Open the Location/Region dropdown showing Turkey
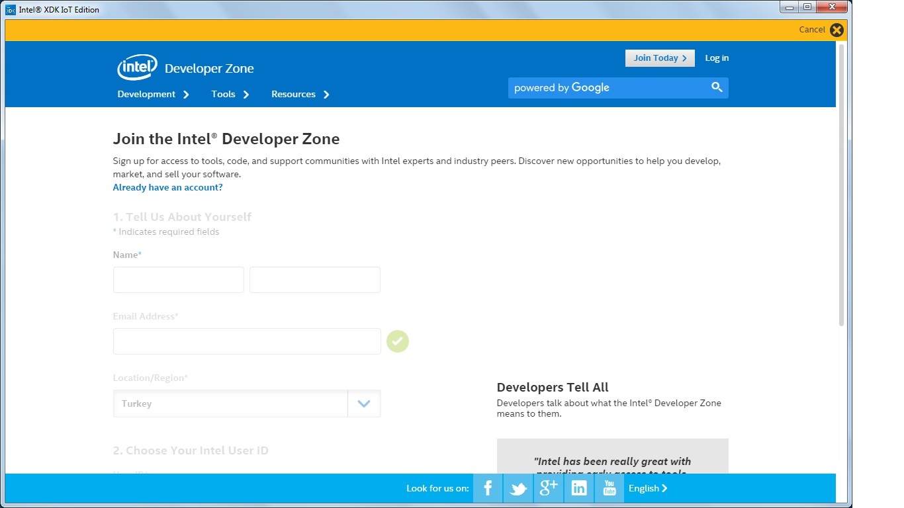Screen dimensions: 904x508 coord(247,403)
